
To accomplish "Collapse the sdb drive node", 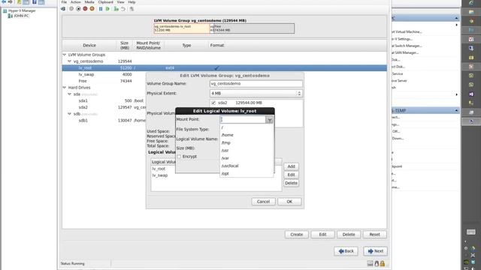I will click(x=70, y=114).
